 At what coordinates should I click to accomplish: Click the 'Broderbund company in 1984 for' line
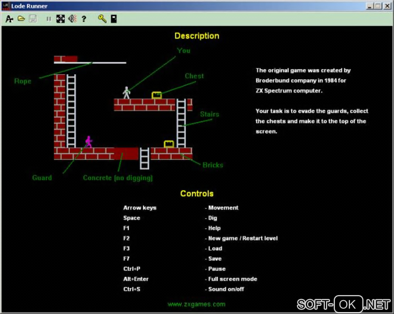tap(301, 80)
